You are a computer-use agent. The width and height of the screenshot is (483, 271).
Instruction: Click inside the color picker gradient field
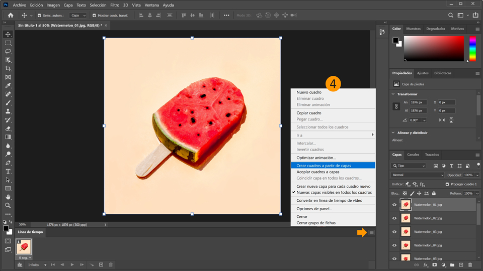(x=434, y=49)
